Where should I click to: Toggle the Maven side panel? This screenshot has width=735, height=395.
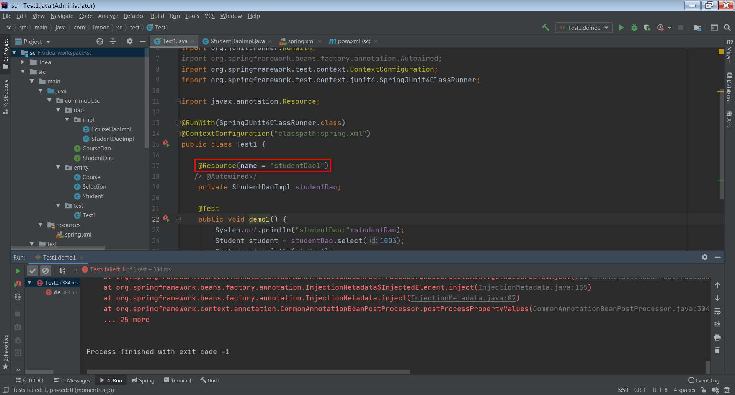[729, 51]
